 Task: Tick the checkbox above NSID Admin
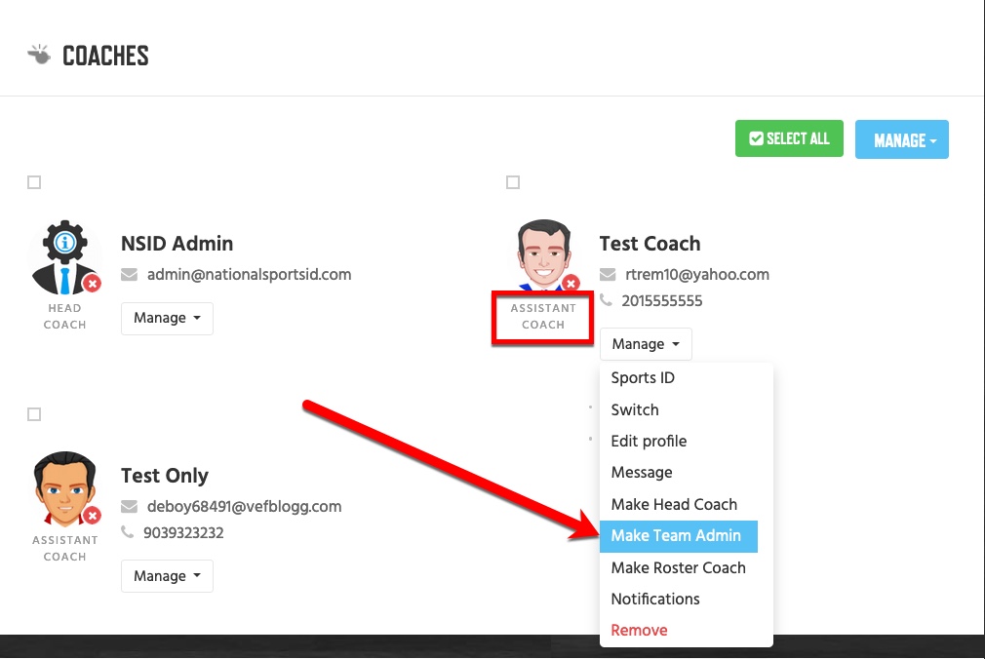34,182
